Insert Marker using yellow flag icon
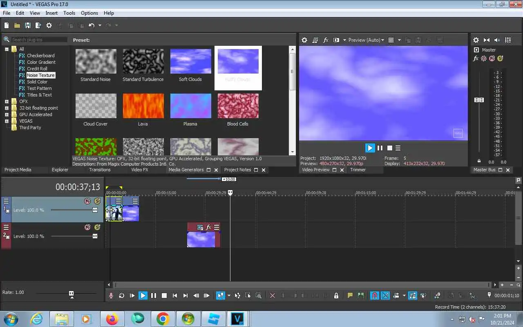This screenshot has height=327, width=523. pyautogui.click(x=350, y=296)
